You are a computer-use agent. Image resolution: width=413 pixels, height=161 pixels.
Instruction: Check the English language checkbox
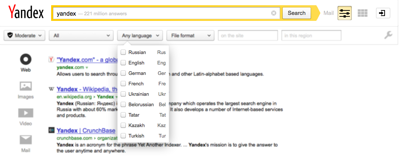(123, 63)
